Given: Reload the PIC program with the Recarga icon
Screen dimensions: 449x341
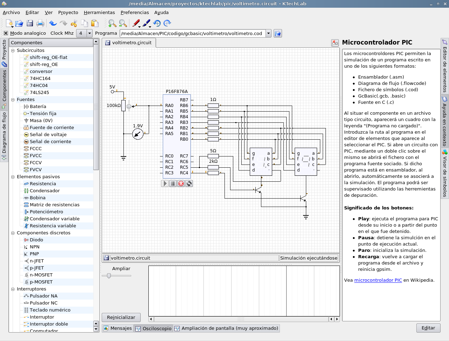Looking at the screenshot, I should [x=189, y=183].
